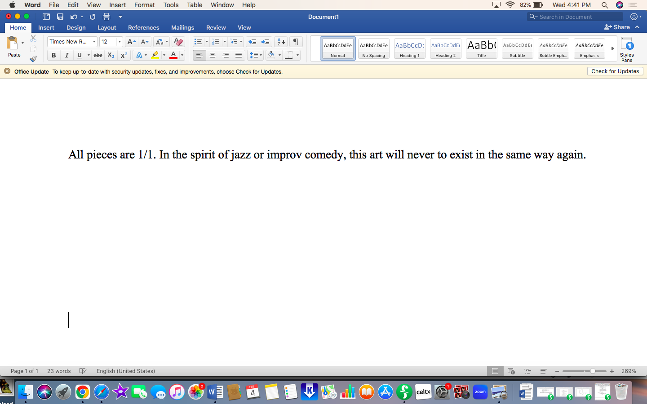Apply subscript formatting
The height and width of the screenshot is (404, 647).
(x=111, y=55)
